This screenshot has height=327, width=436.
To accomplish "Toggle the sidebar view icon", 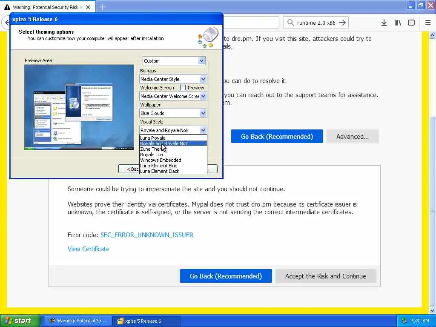I will point(411,23).
